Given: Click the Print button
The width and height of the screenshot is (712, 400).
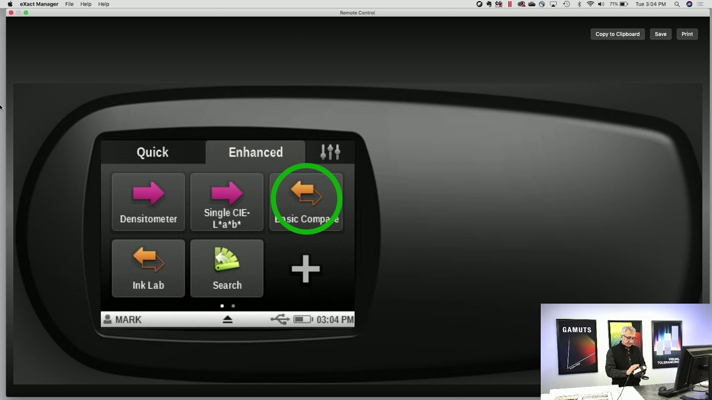Looking at the screenshot, I should (x=687, y=34).
